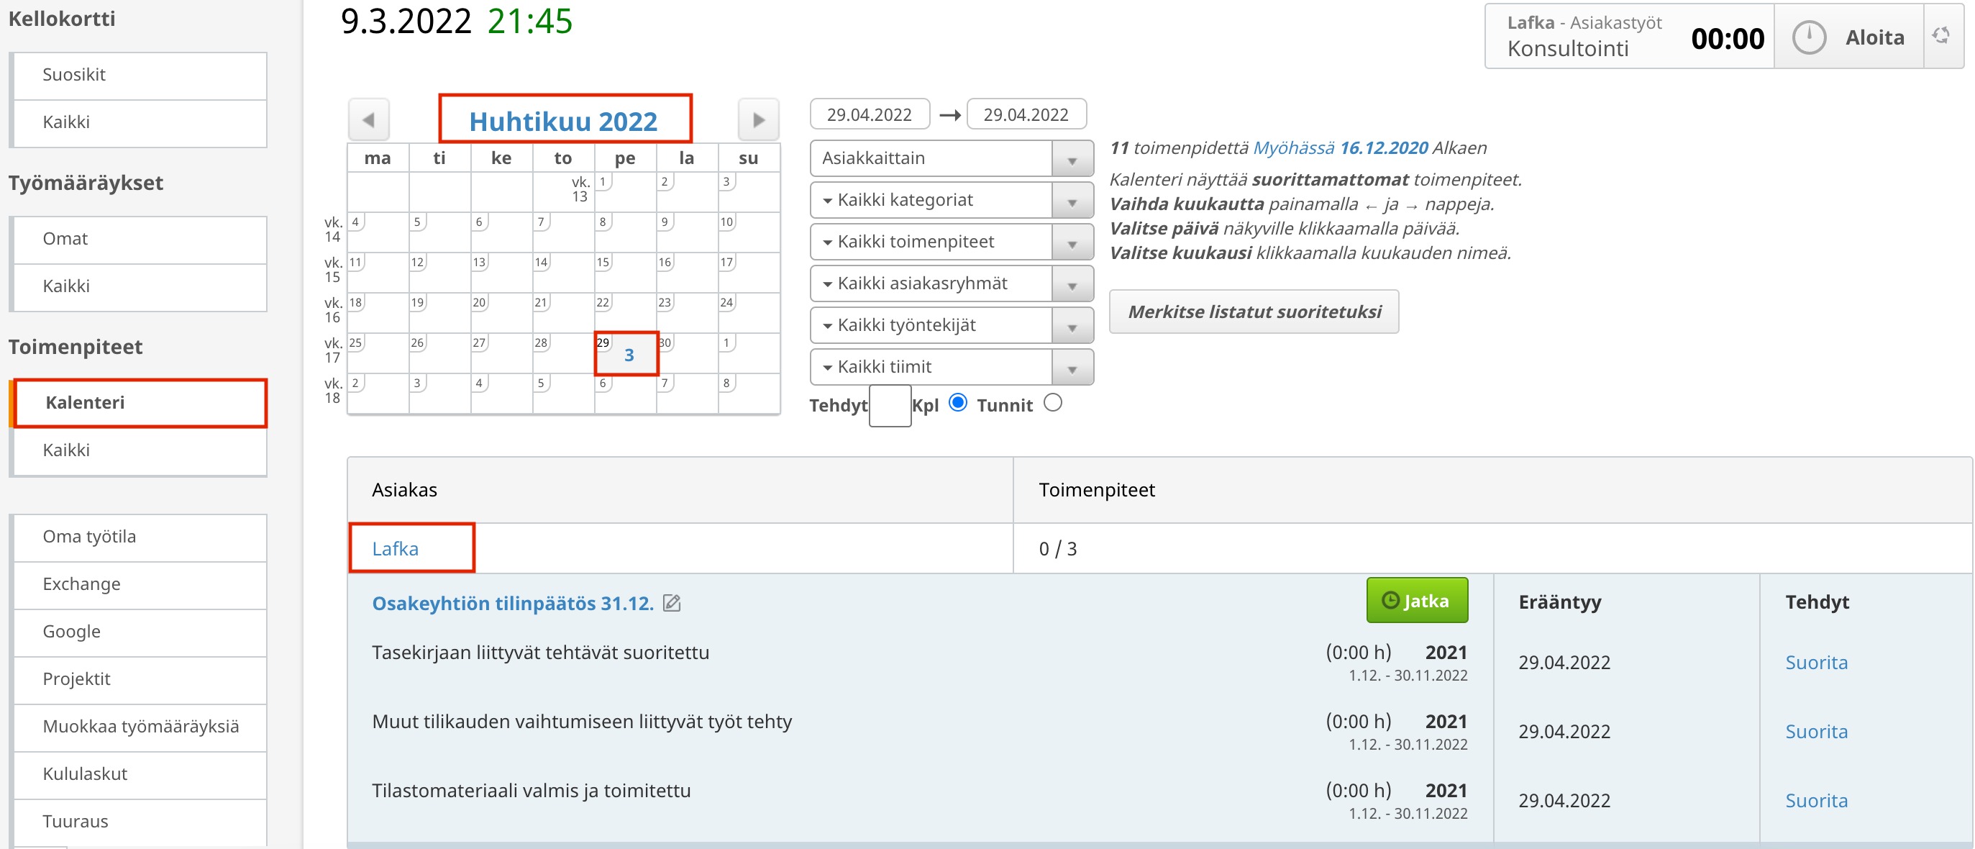Click the Tehdyt input field
Image resolution: width=1975 pixels, height=849 pixels.
point(890,406)
